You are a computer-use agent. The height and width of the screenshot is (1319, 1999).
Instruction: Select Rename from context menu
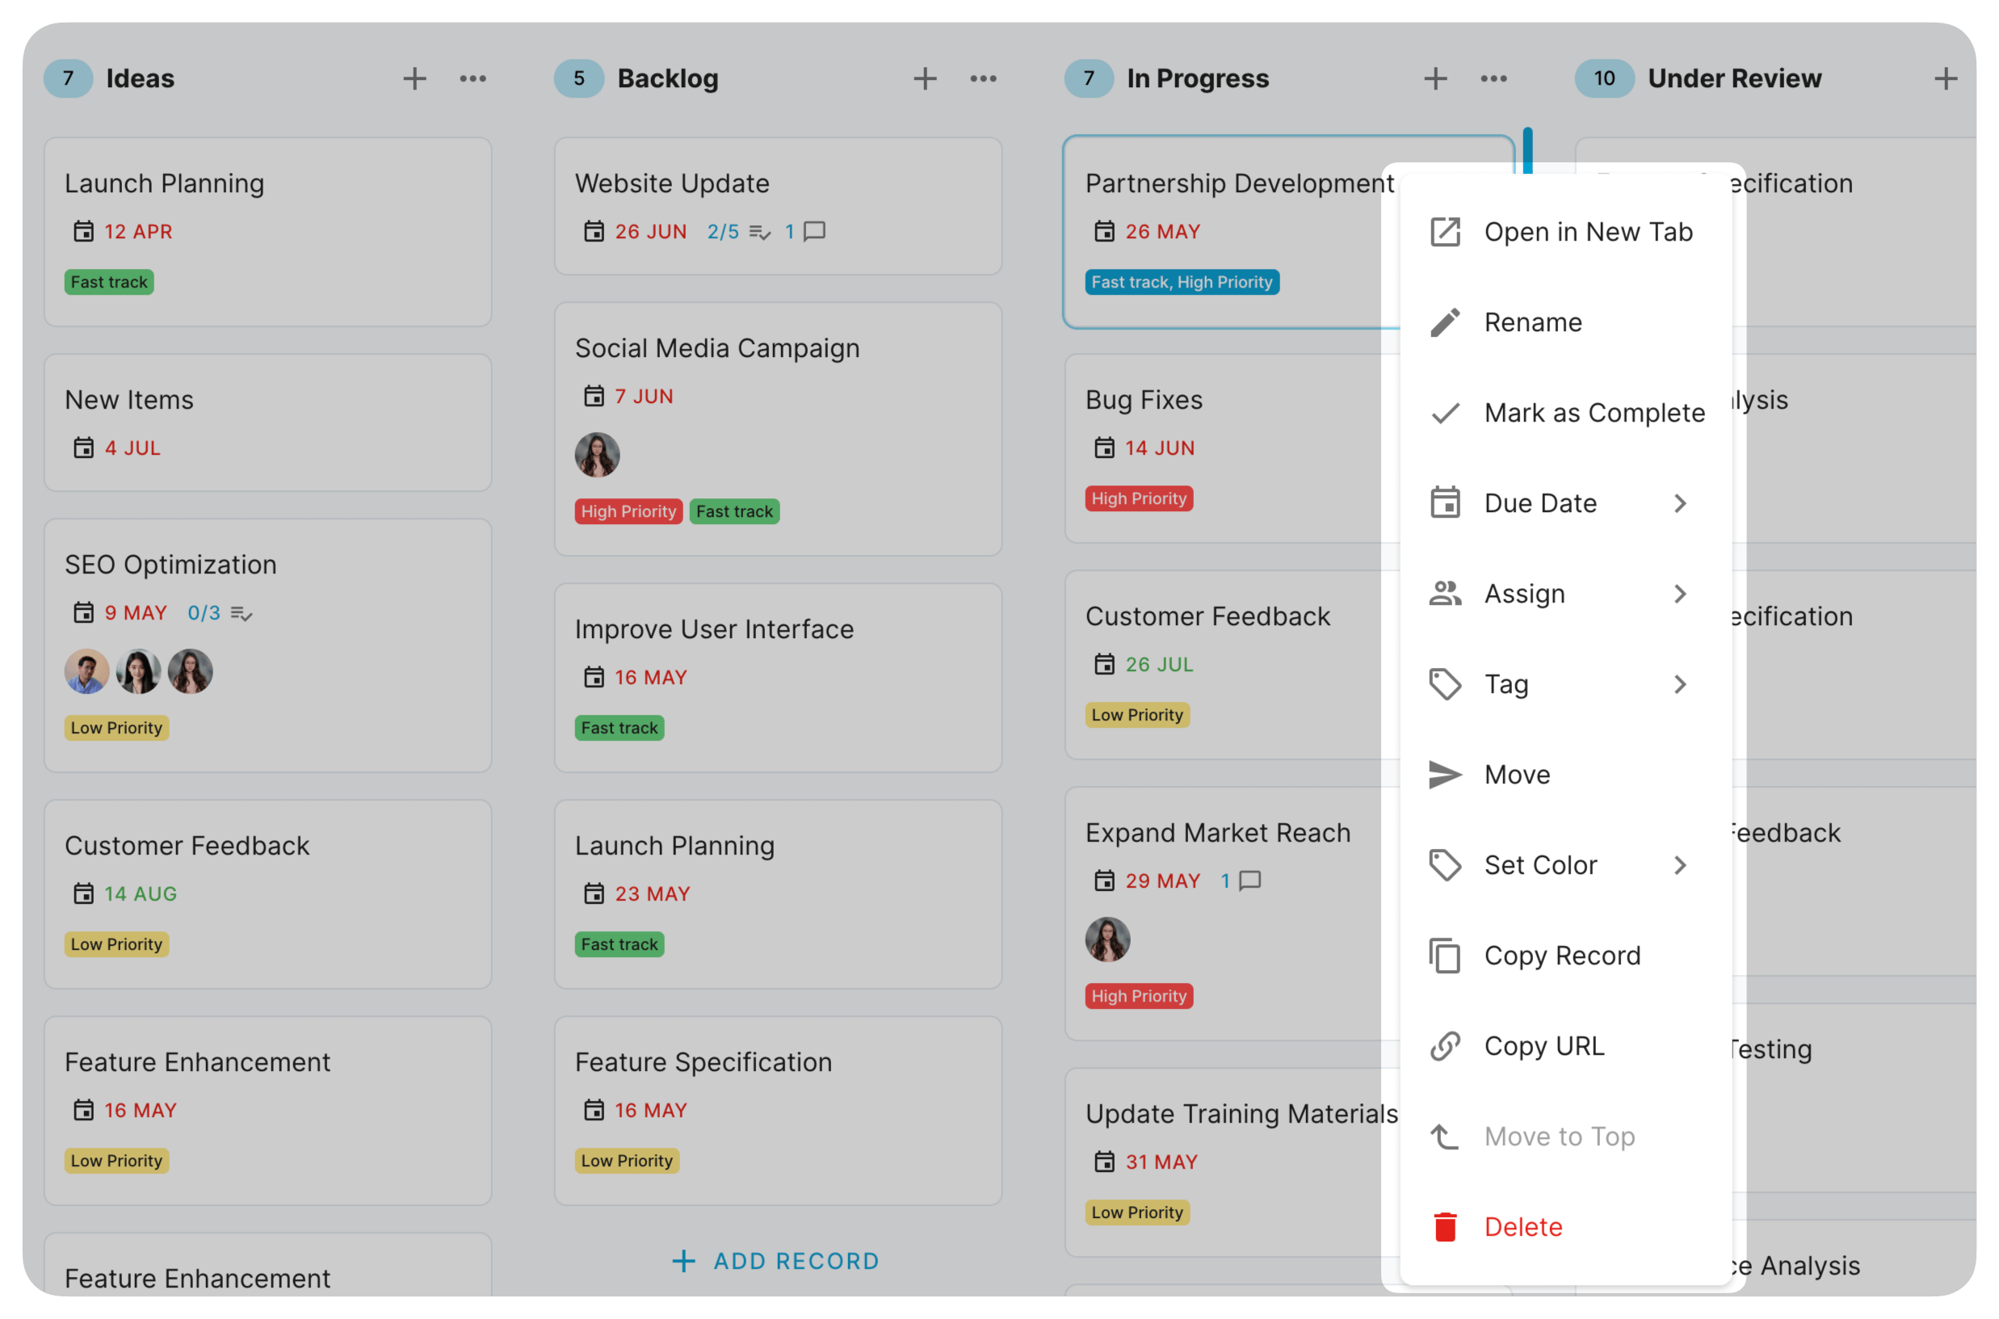(1565, 322)
